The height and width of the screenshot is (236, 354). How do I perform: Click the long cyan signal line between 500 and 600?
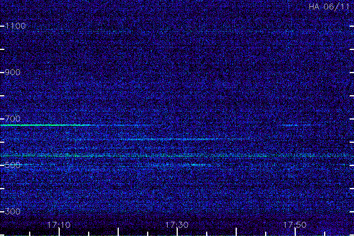pos(177,156)
